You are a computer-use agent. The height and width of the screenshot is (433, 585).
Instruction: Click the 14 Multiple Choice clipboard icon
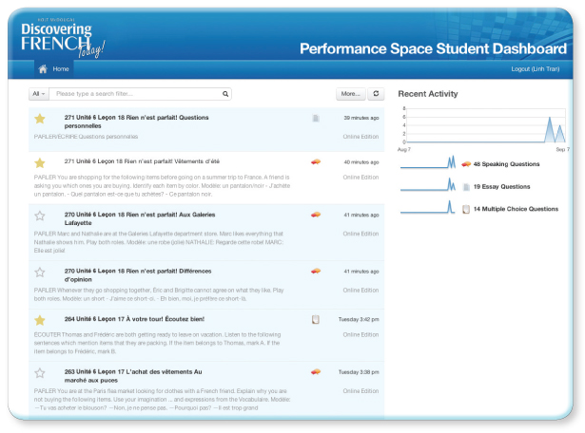tap(466, 209)
